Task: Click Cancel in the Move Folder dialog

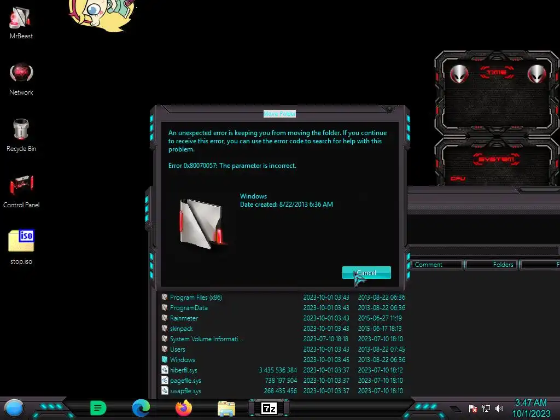Action: pos(366,273)
